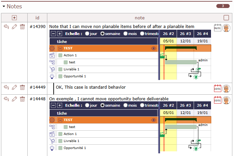The image size is (234, 156).
Task: Toggle checkbox in note column header
Action: tap(226, 18)
